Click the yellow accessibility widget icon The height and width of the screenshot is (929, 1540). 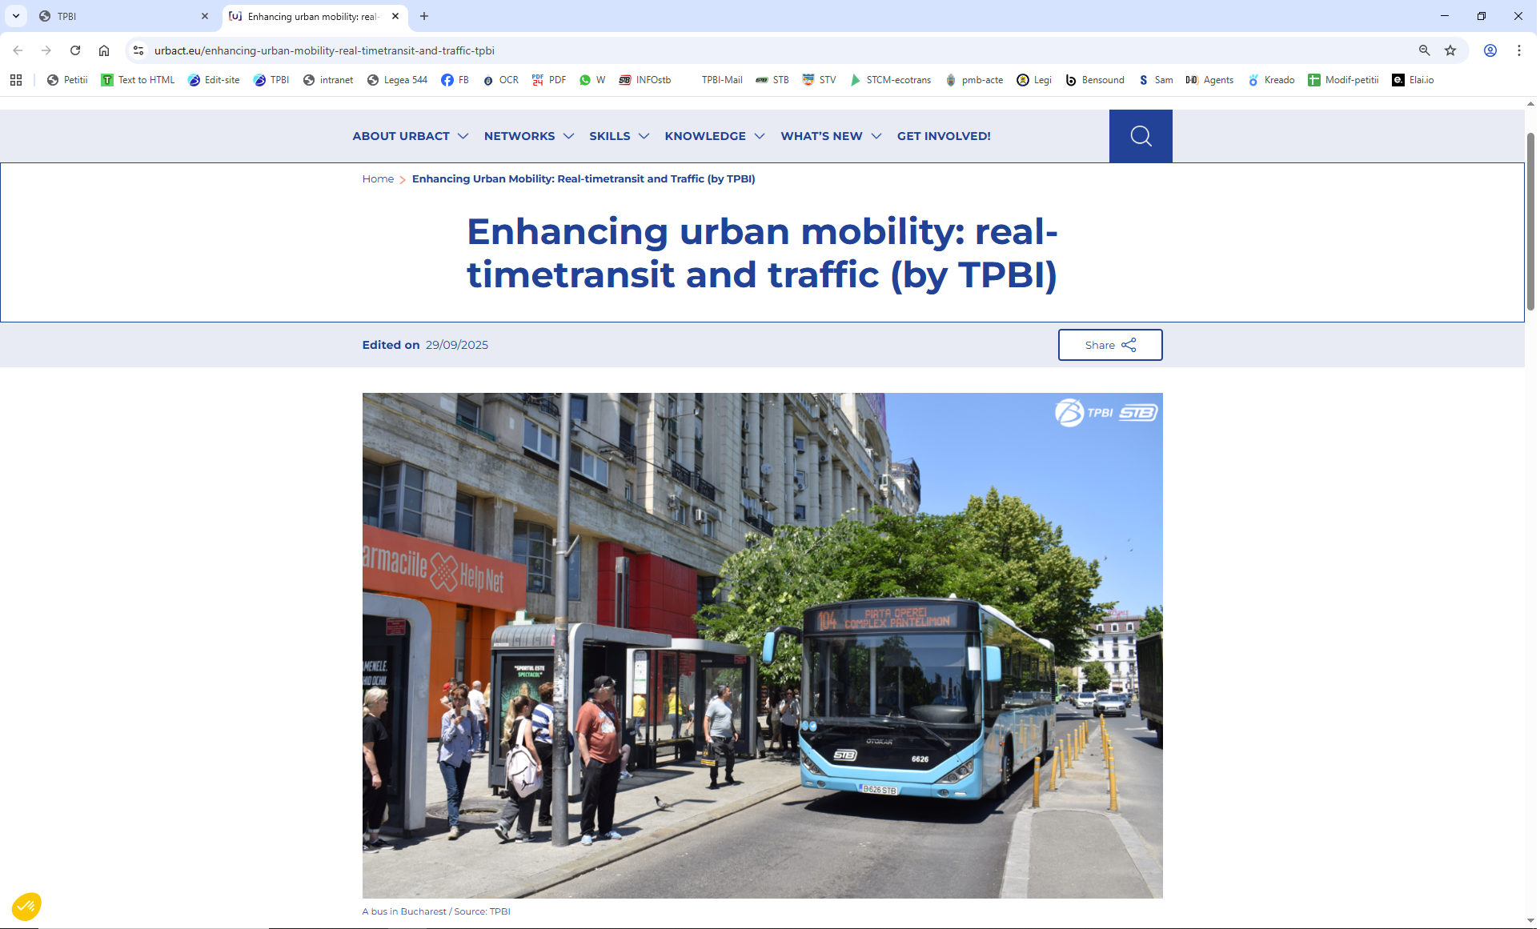point(26,907)
